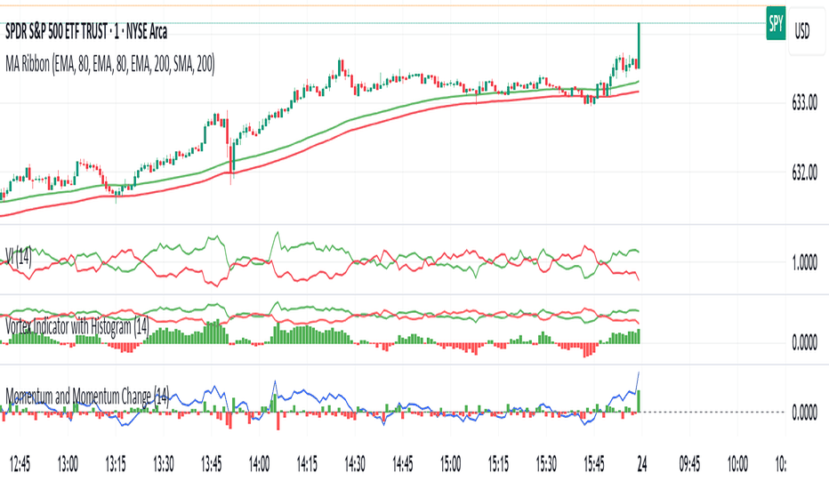Select Momentum and Momentum Change label

[x=87, y=396]
